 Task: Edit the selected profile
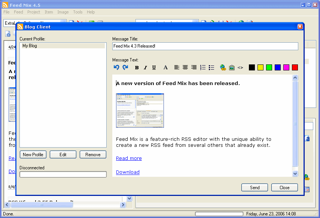click(63, 155)
